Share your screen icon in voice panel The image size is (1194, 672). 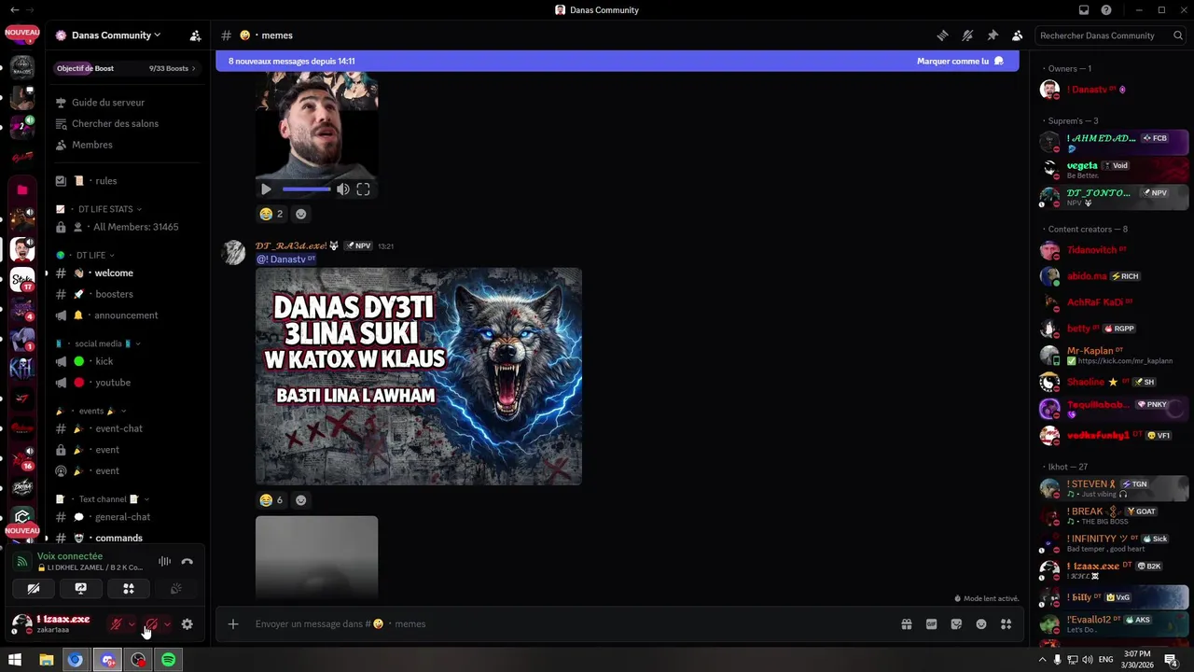(x=81, y=589)
